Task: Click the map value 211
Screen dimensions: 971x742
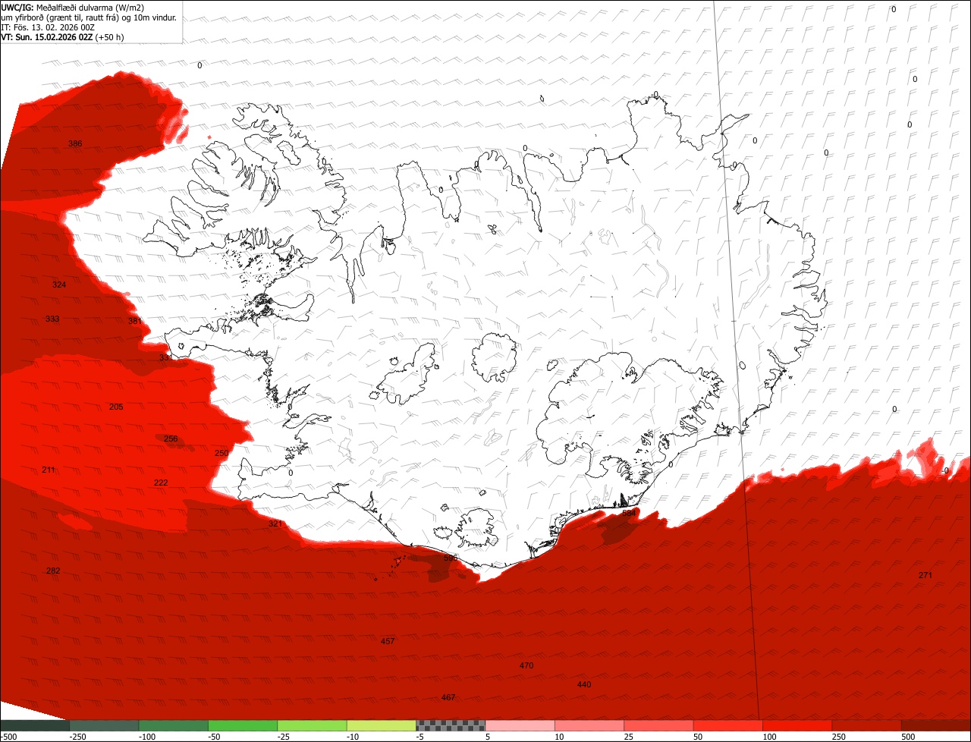Action: (x=49, y=470)
